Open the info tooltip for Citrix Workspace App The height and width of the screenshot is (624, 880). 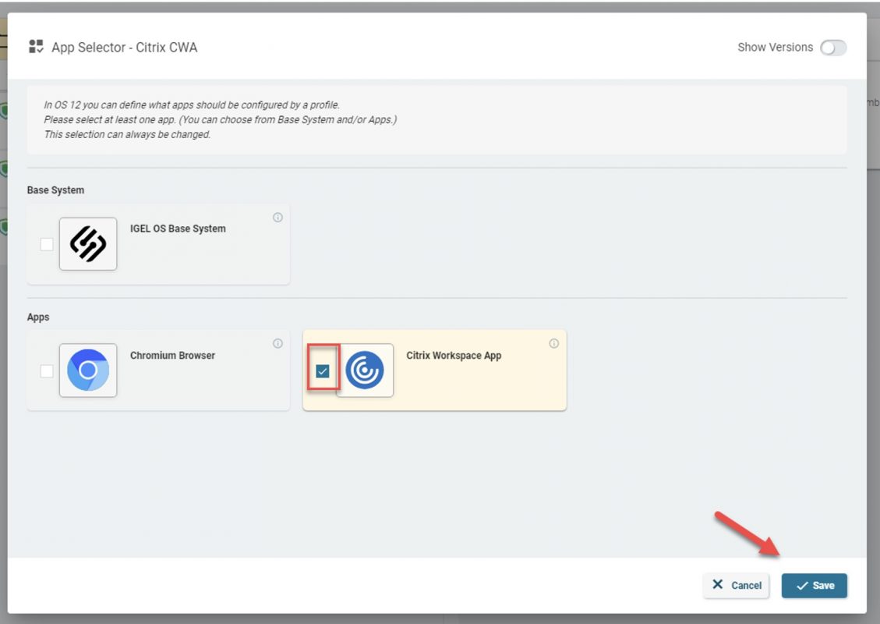pyautogui.click(x=553, y=343)
